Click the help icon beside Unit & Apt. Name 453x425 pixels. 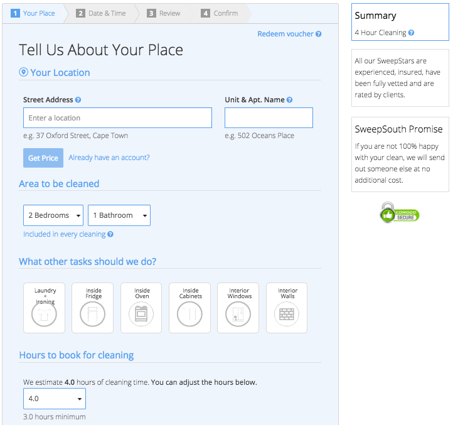click(289, 100)
